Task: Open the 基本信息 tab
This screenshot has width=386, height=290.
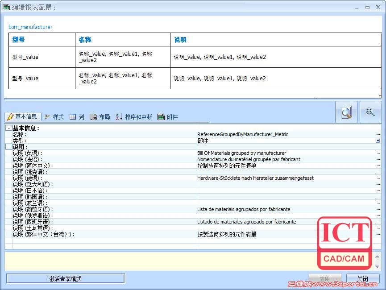Action: pos(23,117)
